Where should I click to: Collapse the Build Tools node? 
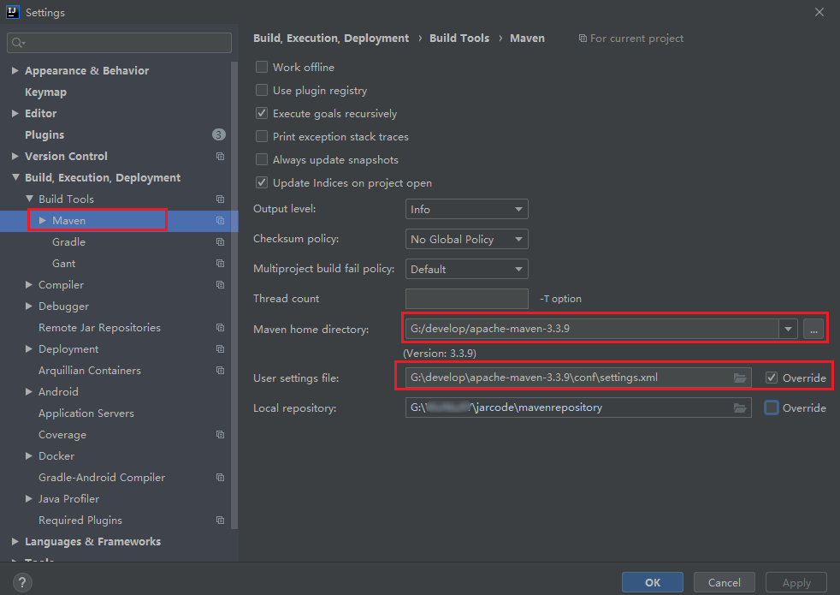[x=29, y=199]
